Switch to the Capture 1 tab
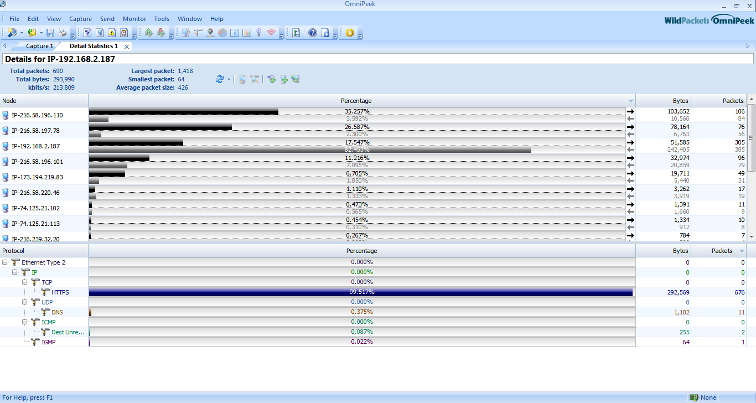The height and width of the screenshot is (403, 756). 39,46
